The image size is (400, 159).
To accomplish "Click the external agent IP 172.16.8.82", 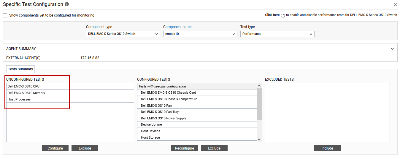I will 90,58.
